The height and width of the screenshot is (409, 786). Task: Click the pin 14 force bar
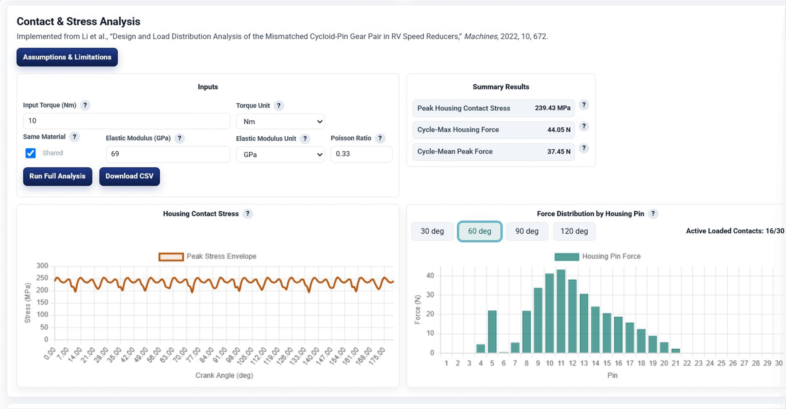tap(595, 330)
